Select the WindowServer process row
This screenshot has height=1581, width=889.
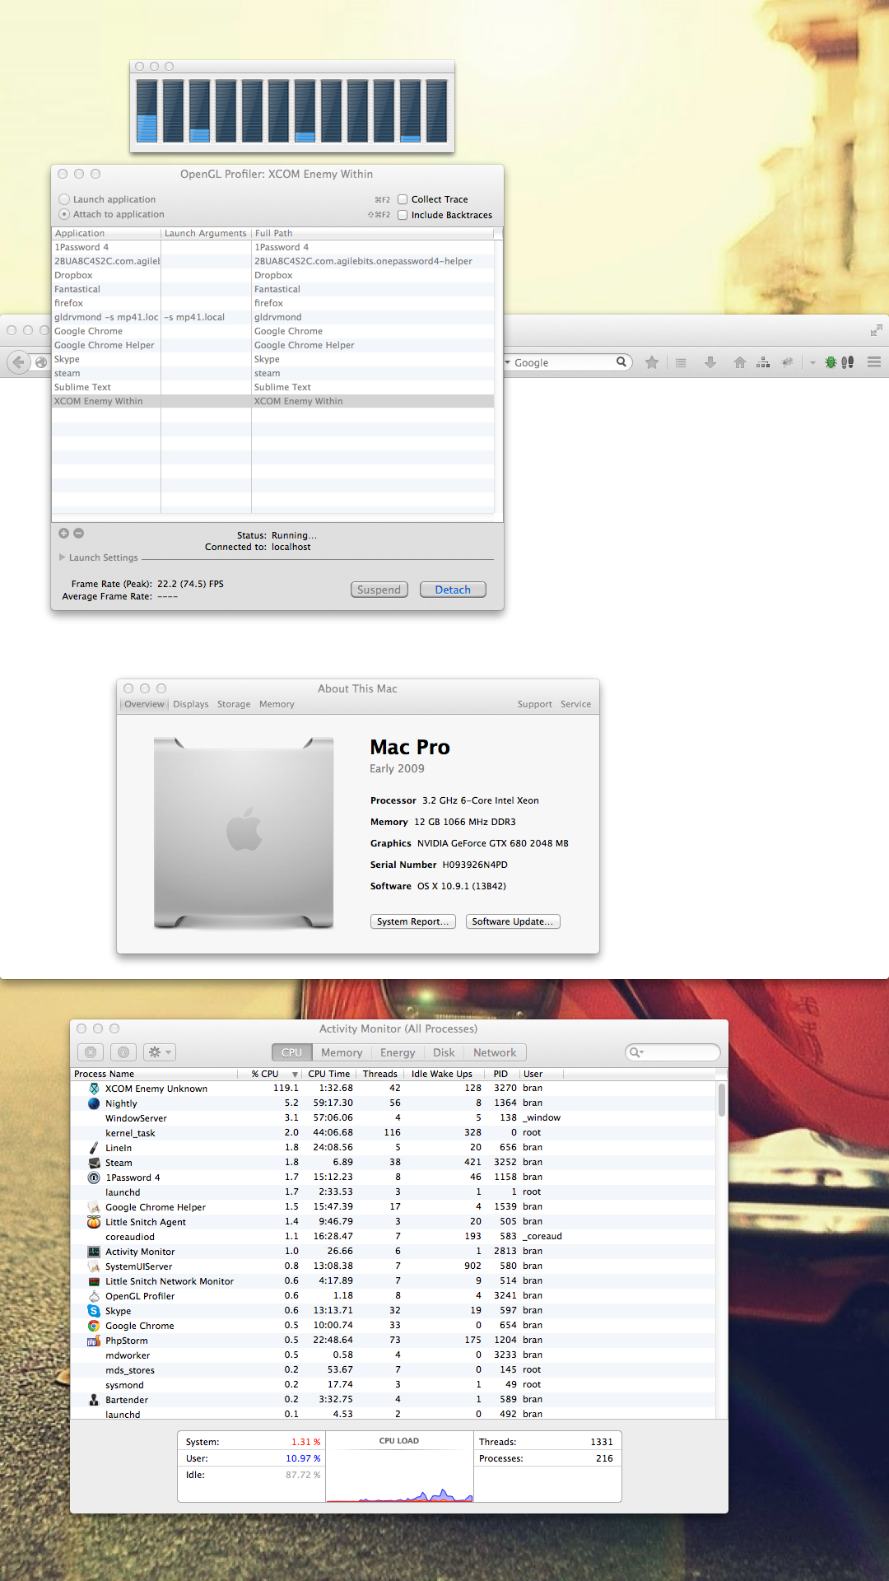pyautogui.click(x=393, y=1118)
